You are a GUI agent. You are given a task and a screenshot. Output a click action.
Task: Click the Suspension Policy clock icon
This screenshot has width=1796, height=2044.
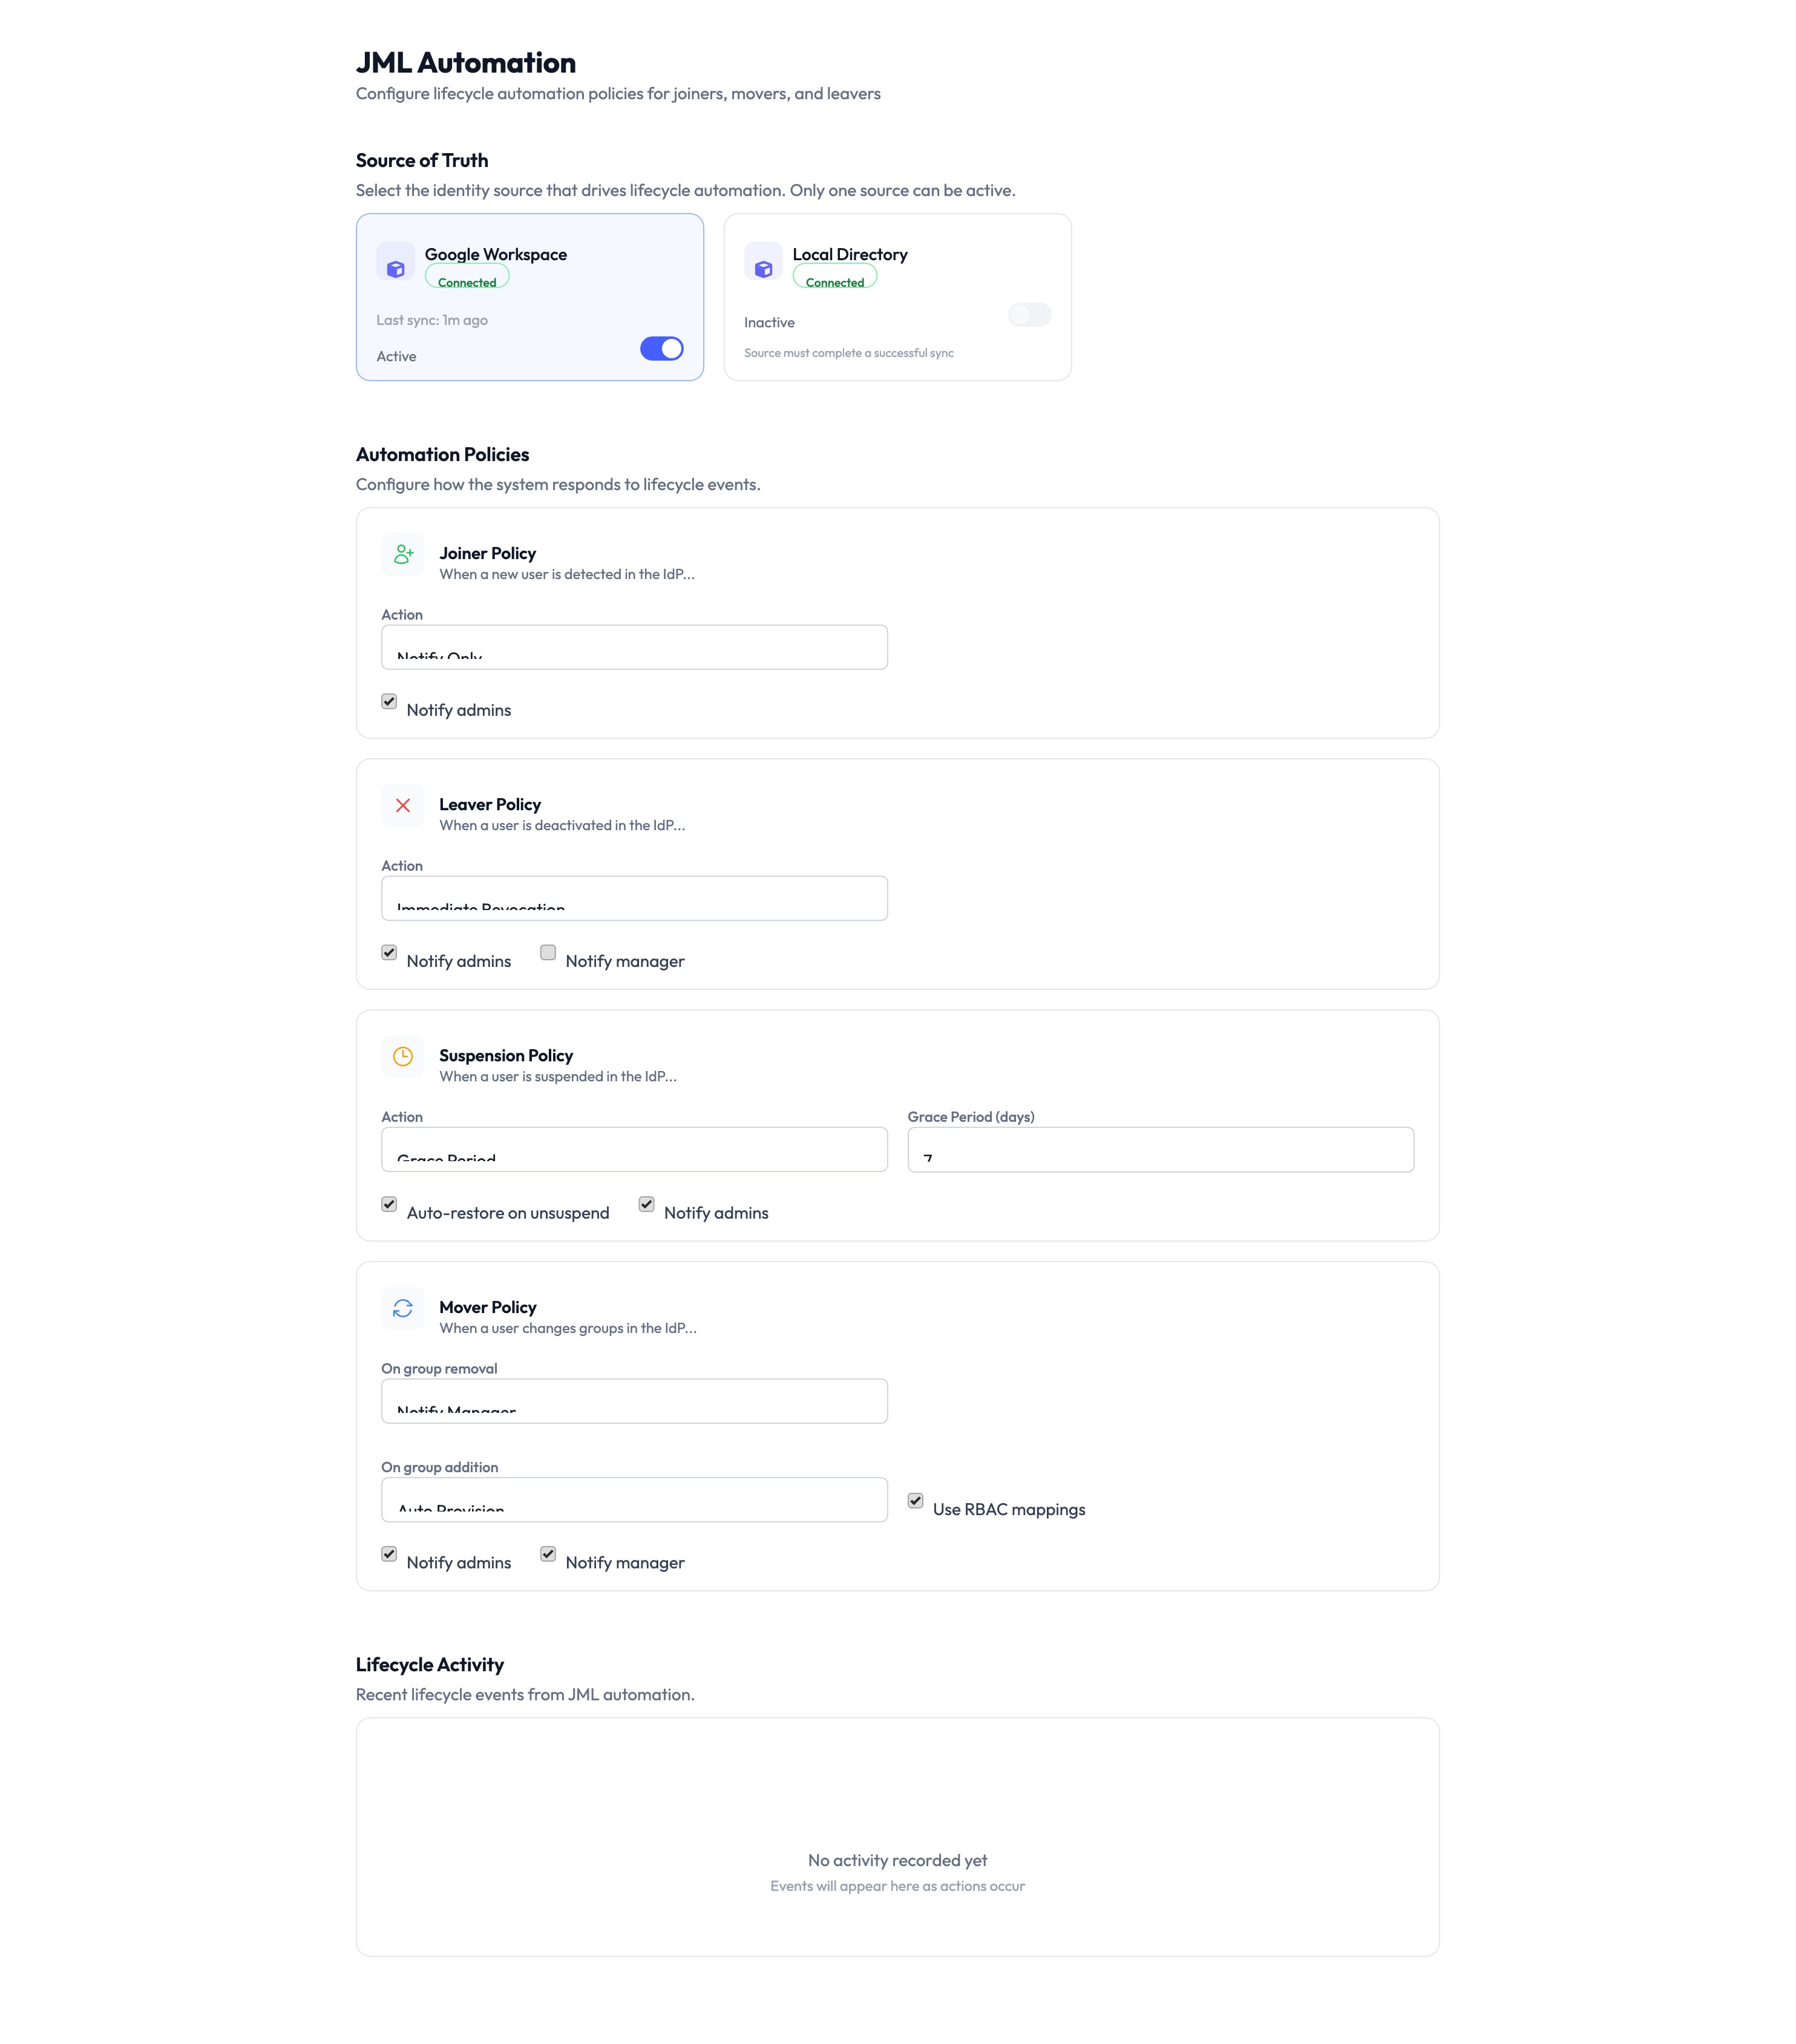(403, 1056)
